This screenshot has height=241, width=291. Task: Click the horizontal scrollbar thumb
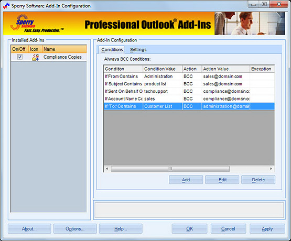170,169
